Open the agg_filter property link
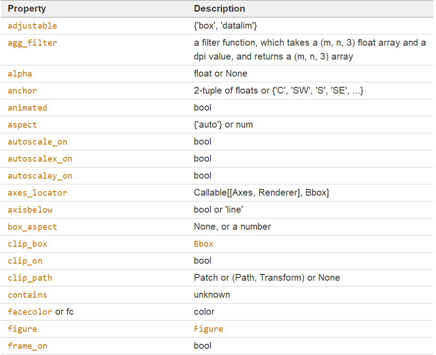Viewport: 436px width, 355px height. [x=32, y=43]
